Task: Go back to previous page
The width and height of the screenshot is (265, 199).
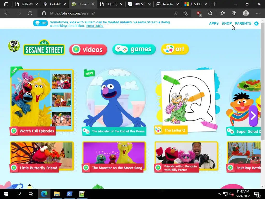Action: (x=7, y=13)
